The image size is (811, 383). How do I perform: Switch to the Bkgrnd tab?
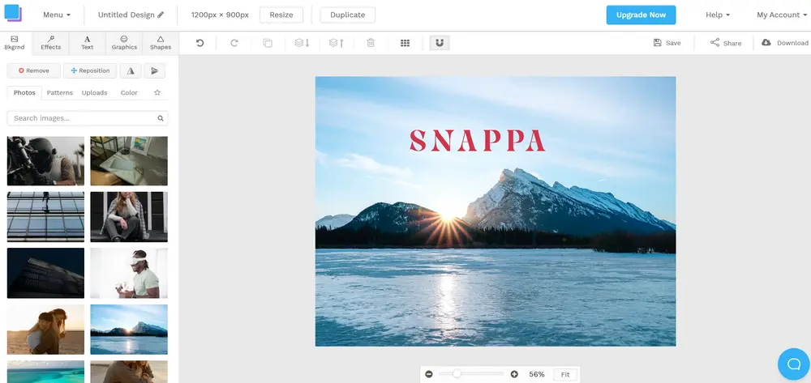click(x=15, y=43)
